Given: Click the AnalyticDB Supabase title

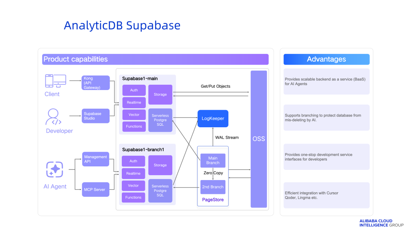Looking at the screenshot, I should (x=122, y=25).
